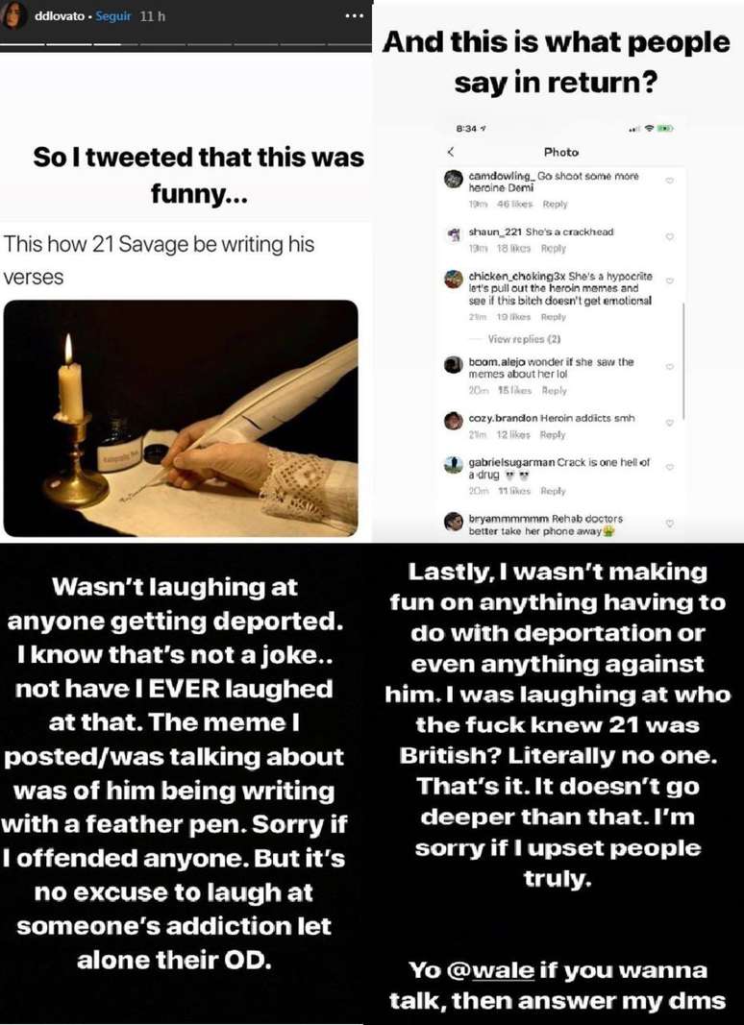This screenshot has height=1025, width=744.
Task: Click the cellular signal bars icon
Action: (636, 128)
